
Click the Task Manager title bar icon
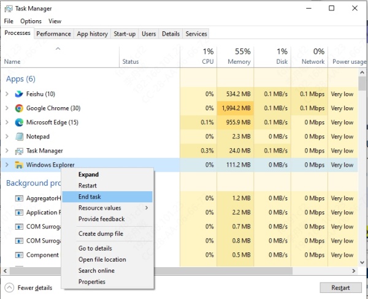point(9,9)
